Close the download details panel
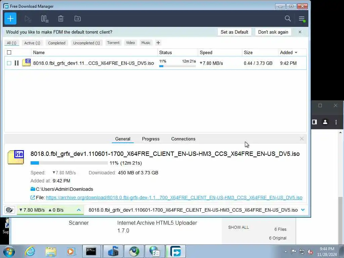Screen dimensions: 344x258 tap(302, 139)
